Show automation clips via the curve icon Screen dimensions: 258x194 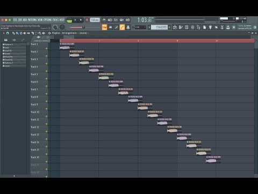pyautogui.click(x=23, y=40)
